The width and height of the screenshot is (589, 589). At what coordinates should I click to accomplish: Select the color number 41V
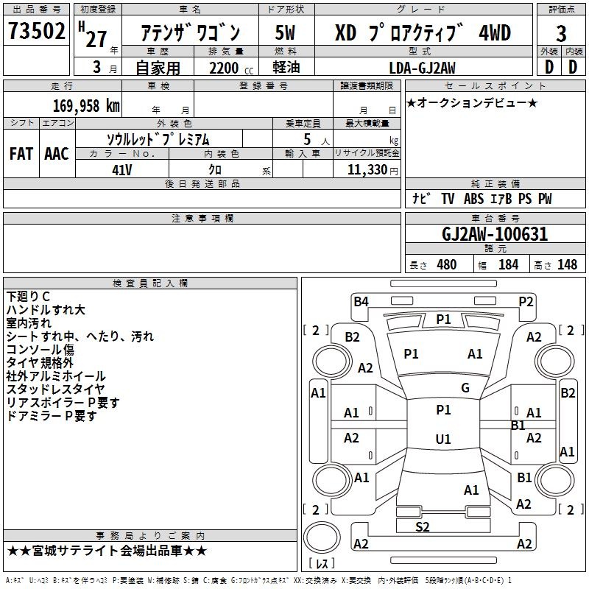121,169
